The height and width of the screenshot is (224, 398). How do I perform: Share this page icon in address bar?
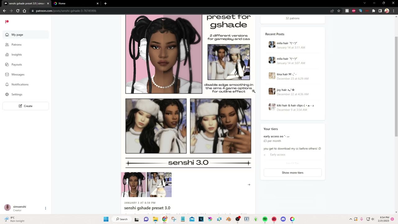click(332, 11)
